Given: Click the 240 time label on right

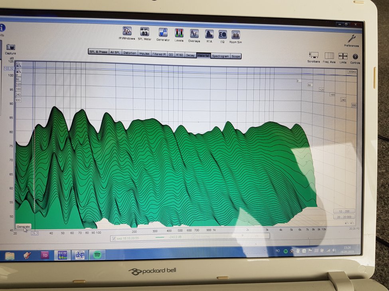Looking at the screenshot, I should pos(343,100).
